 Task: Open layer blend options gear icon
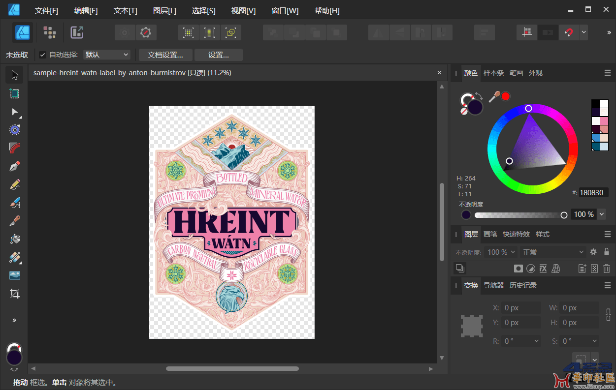[x=593, y=252]
